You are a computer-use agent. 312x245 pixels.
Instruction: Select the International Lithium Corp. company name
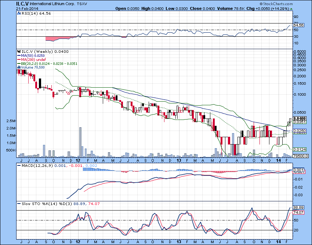pos(52,4)
